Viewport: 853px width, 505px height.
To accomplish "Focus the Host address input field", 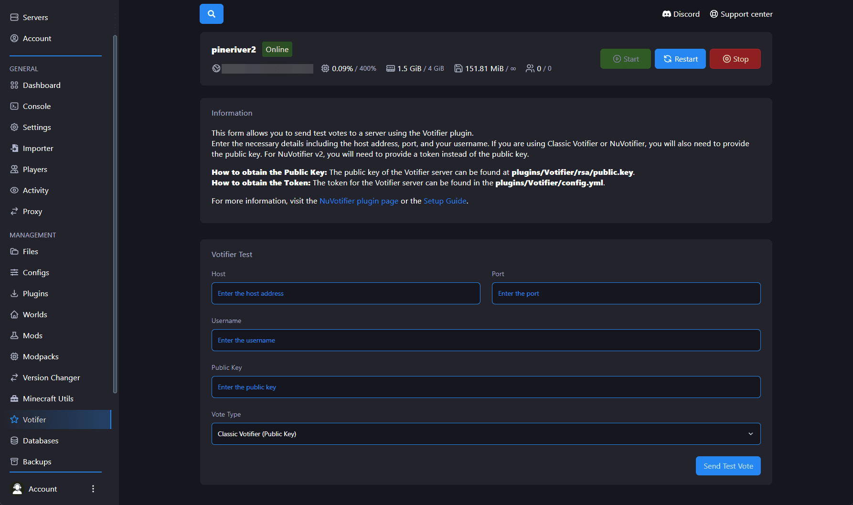I will (x=346, y=293).
